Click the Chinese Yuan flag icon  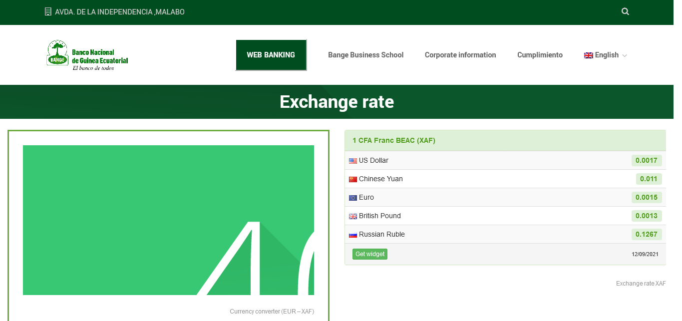pos(353,179)
